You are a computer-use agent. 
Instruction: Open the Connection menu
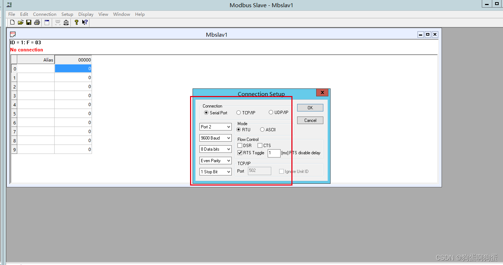coord(45,14)
